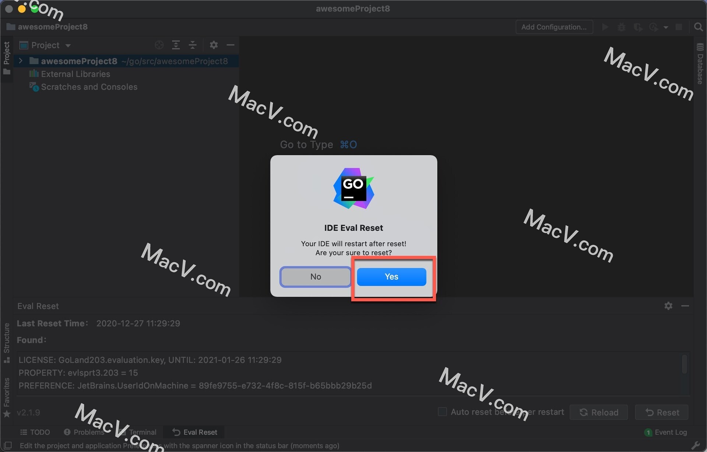Open run options dropdown arrow in toolbar
The width and height of the screenshot is (707, 452).
(666, 27)
